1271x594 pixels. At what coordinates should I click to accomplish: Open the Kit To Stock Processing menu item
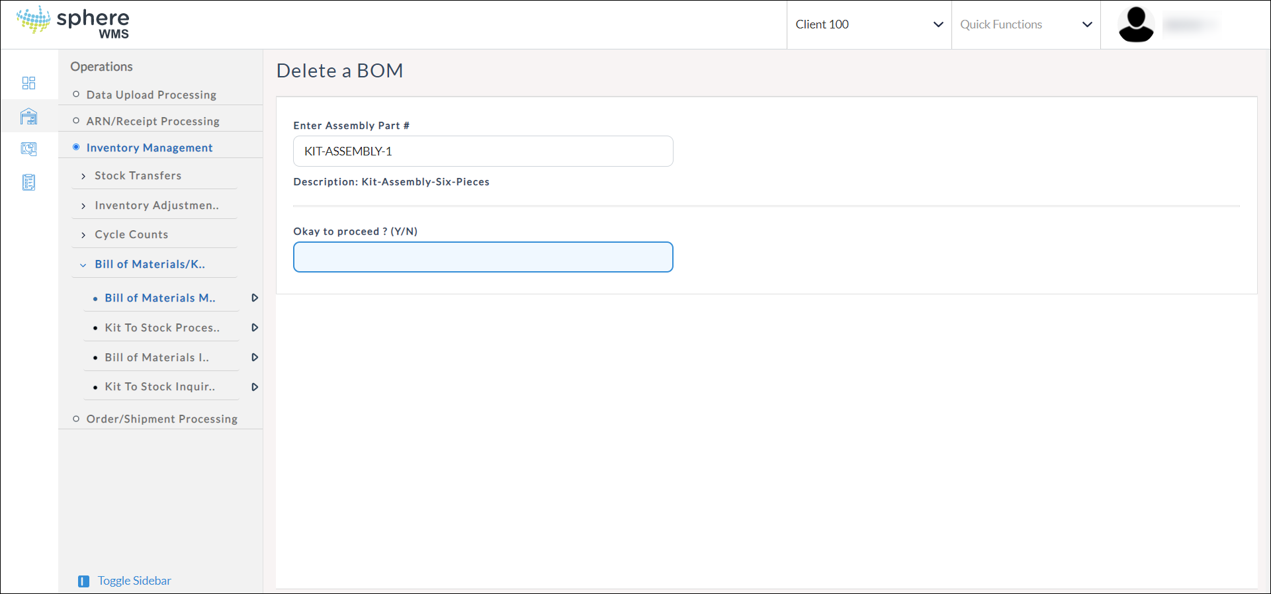pyautogui.click(x=162, y=327)
